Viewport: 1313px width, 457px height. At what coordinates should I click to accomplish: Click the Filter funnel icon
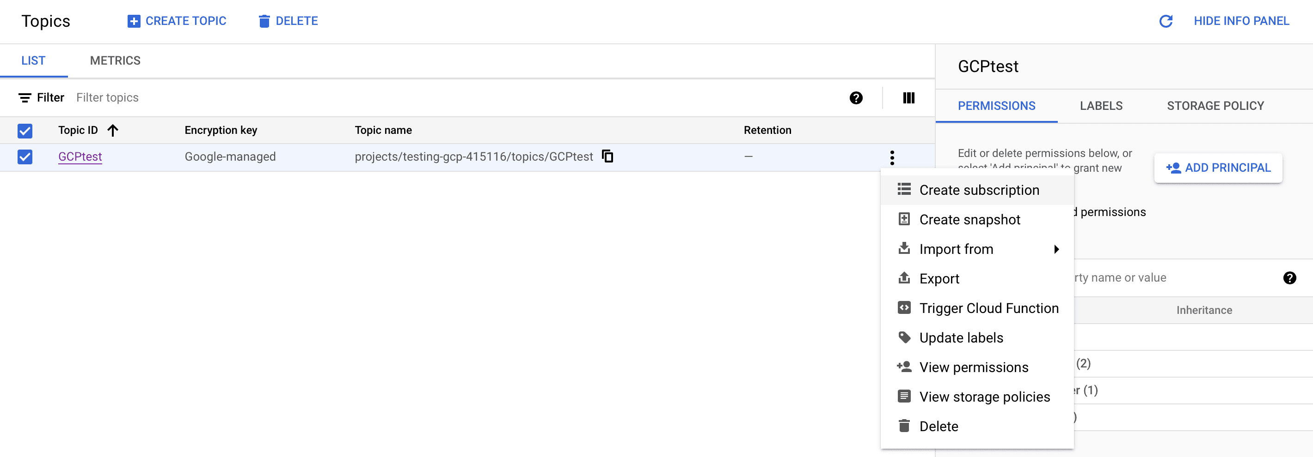point(26,98)
